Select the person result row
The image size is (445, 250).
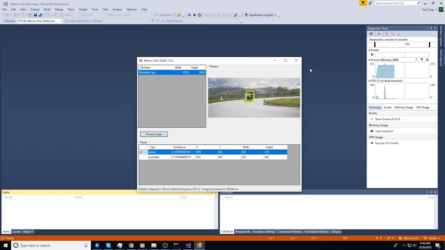point(213,152)
